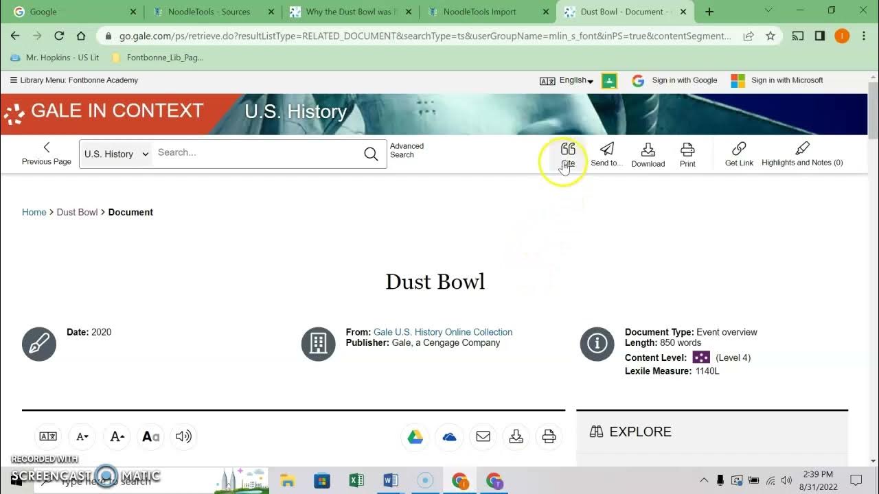Open display options Aa tool
Viewport: 879px width, 494px height.
(150, 436)
